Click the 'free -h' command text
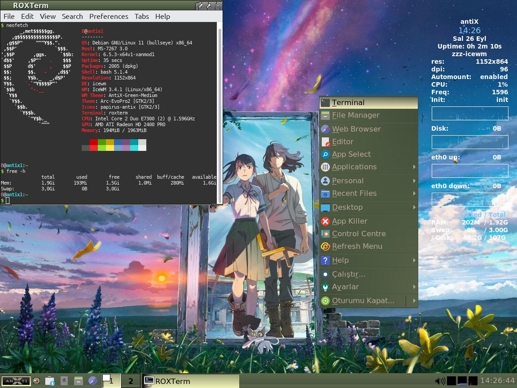517x388 pixels. click(x=16, y=171)
